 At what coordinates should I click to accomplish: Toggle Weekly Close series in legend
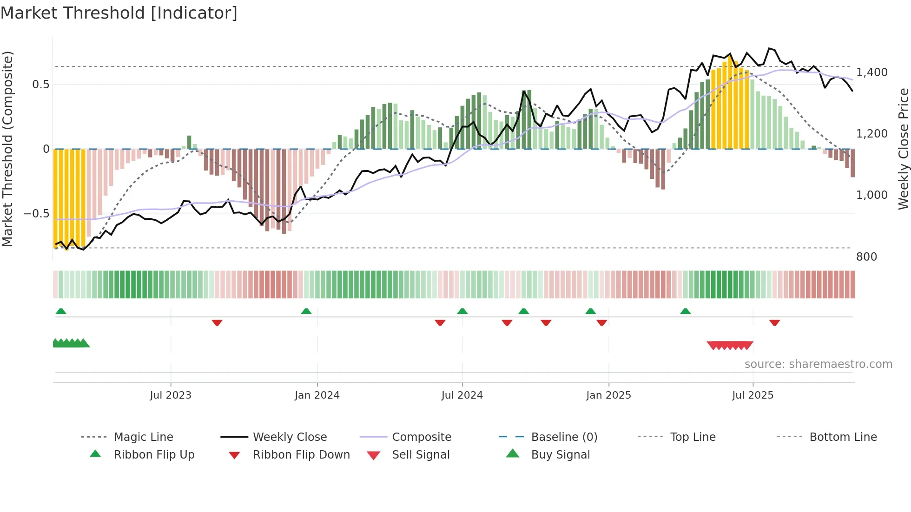pyautogui.click(x=290, y=437)
